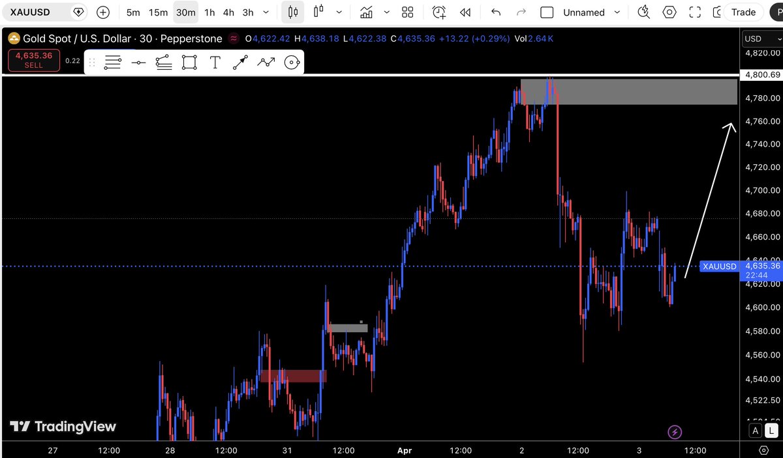This screenshot has width=783, height=458.
Task: Start bar replay with the rewind icon
Action: coord(465,12)
